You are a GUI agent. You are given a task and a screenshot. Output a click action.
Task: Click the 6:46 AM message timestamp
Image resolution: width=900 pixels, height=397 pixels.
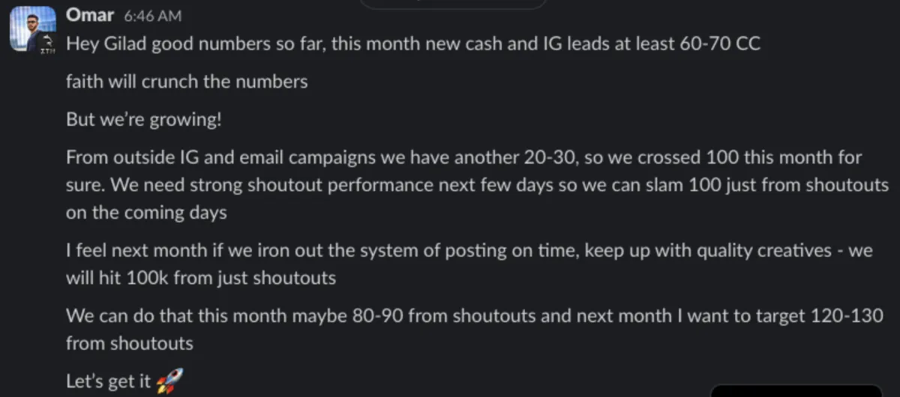pyautogui.click(x=153, y=16)
